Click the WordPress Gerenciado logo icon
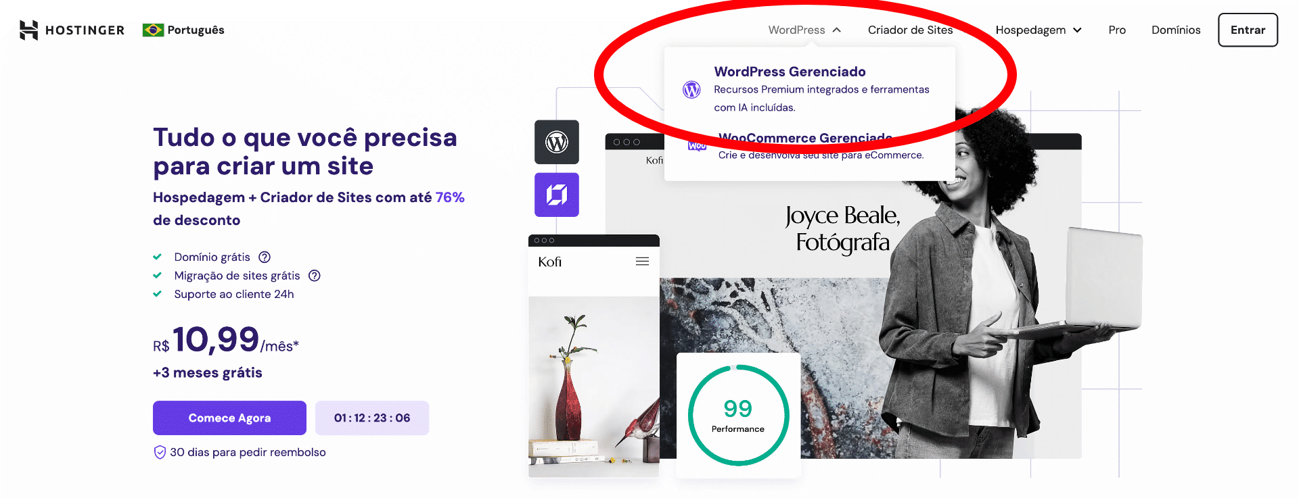1299x498 pixels. (691, 89)
